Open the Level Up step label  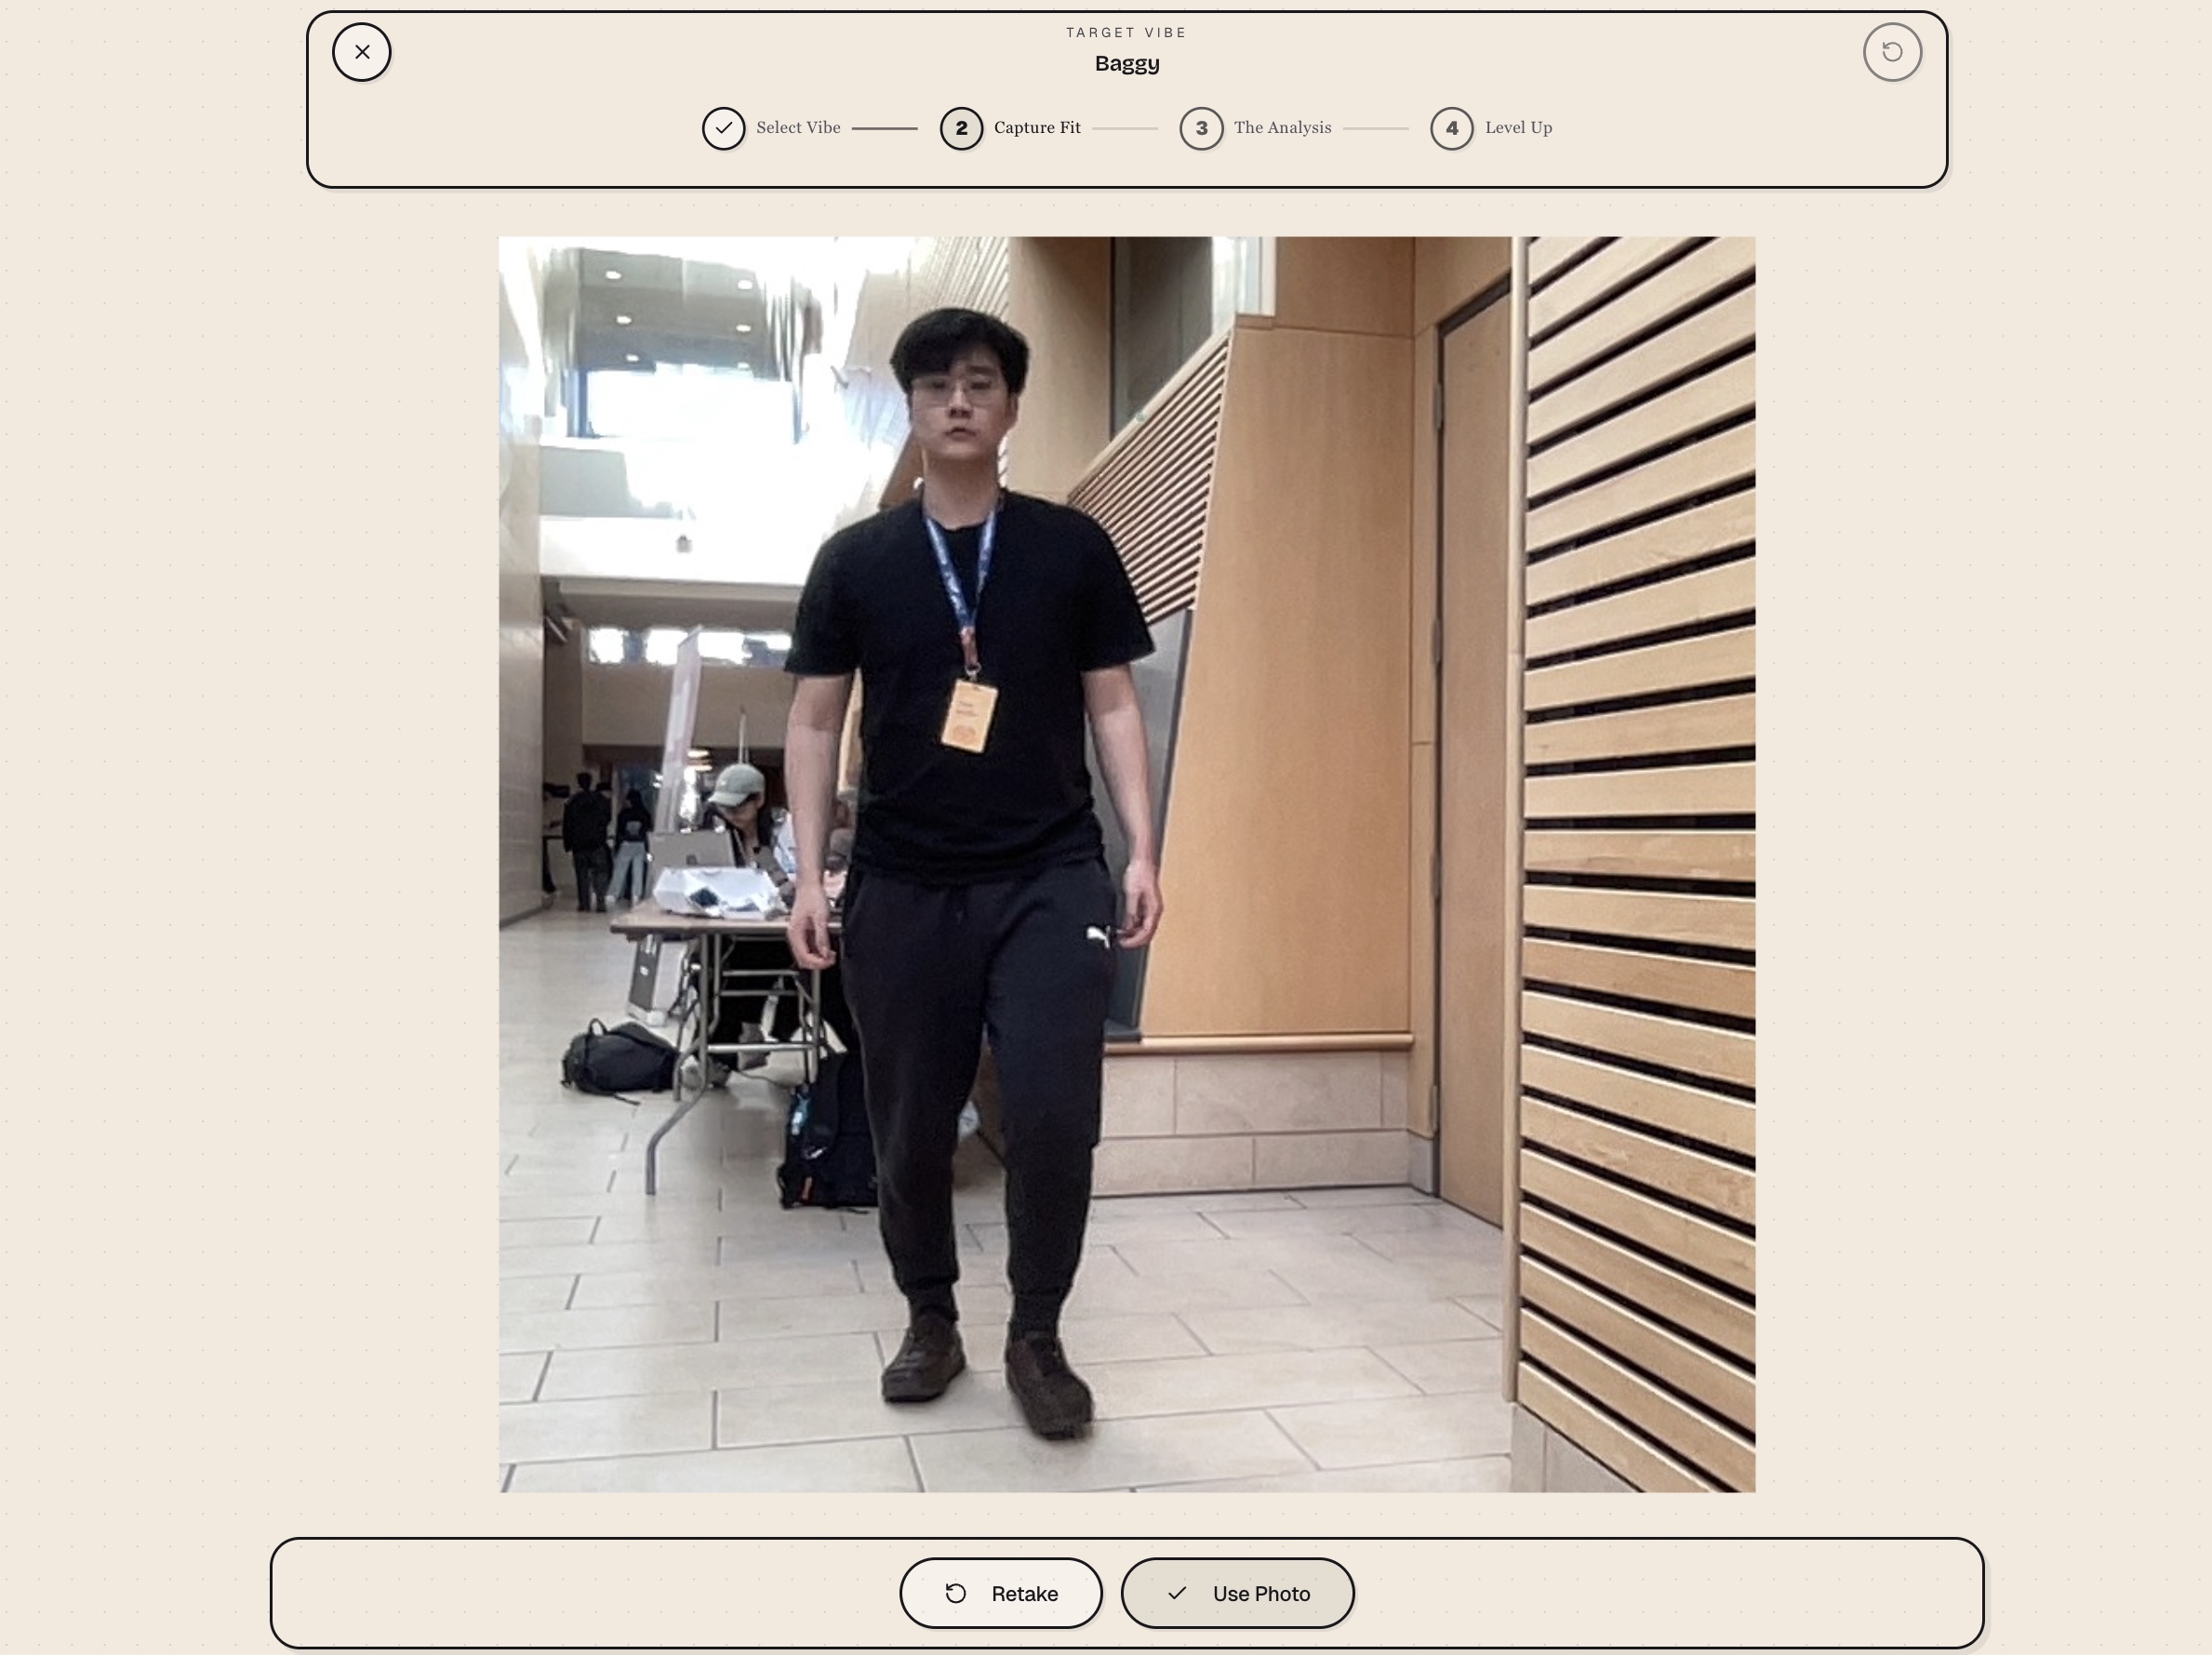(1518, 128)
